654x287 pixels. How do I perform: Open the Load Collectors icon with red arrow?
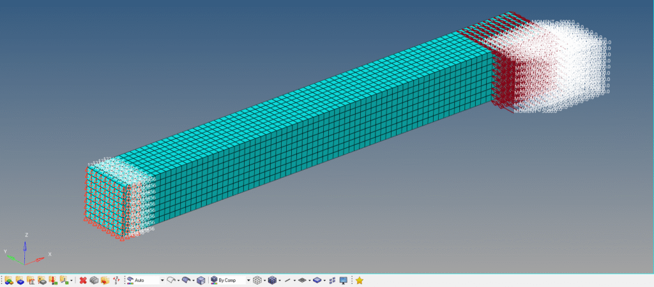click(x=53, y=281)
